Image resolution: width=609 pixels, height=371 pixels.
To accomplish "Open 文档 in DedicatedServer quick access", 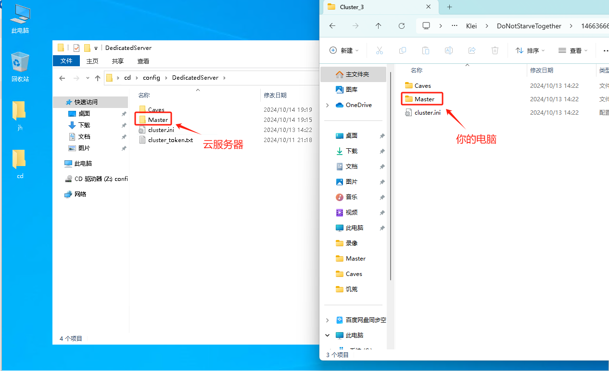I will tap(84, 137).
